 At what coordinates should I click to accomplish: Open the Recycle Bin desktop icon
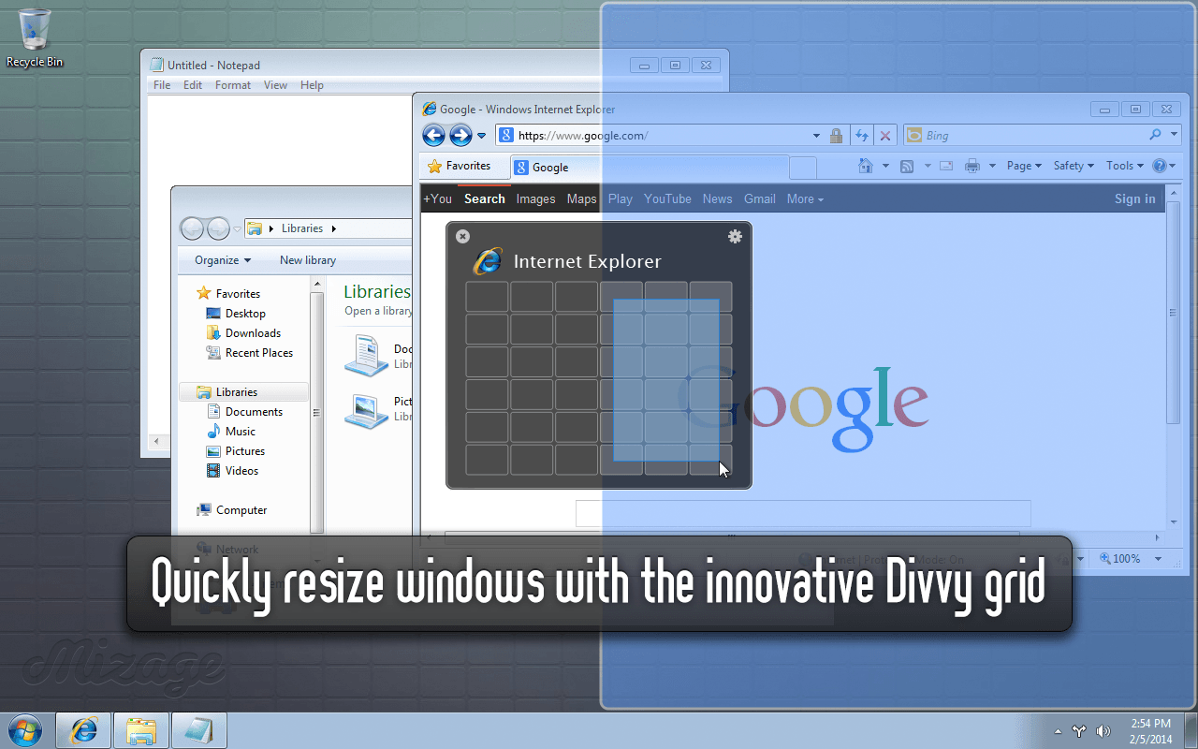click(x=35, y=38)
